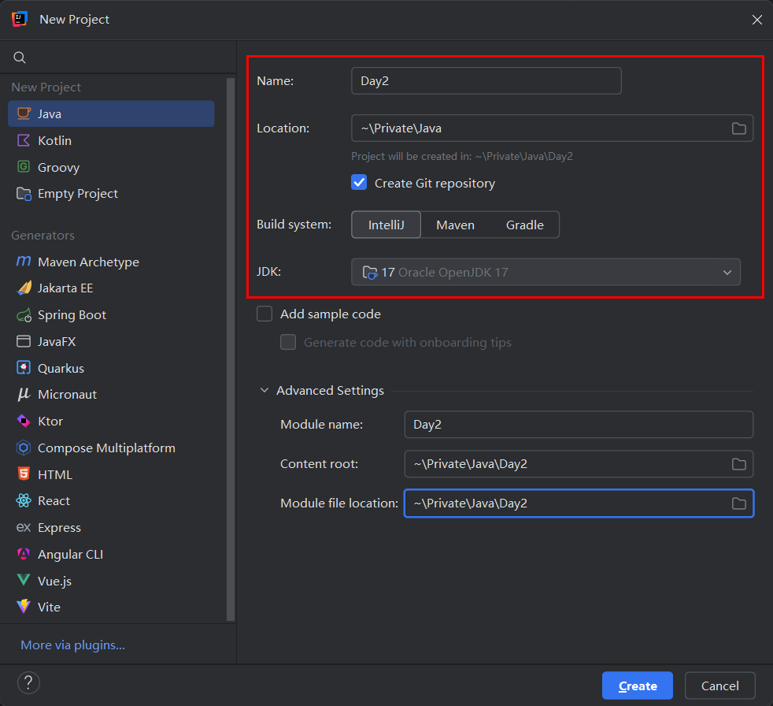The height and width of the screenshot is (706, 773).
Task: Select Java project type
Action: 112,114
